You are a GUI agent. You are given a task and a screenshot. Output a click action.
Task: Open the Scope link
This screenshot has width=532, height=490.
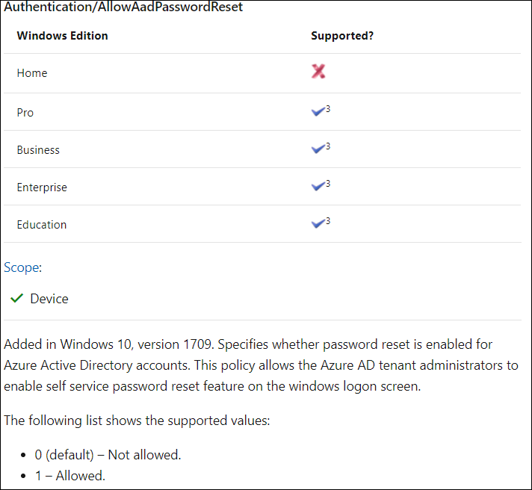click(21, 267)
